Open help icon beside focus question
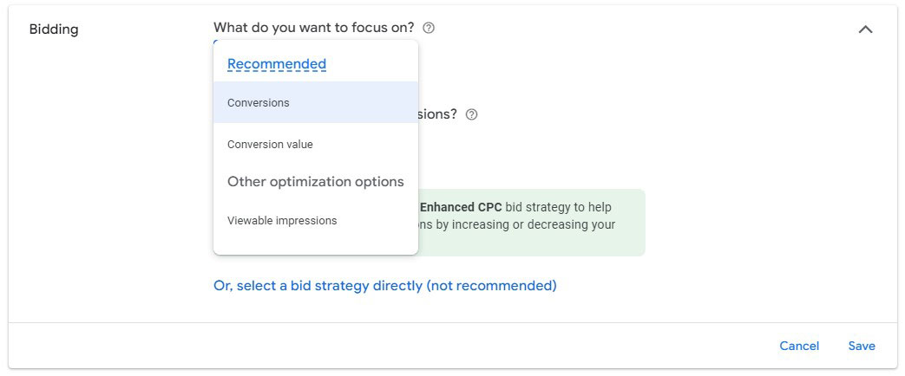 pos(429,28)
